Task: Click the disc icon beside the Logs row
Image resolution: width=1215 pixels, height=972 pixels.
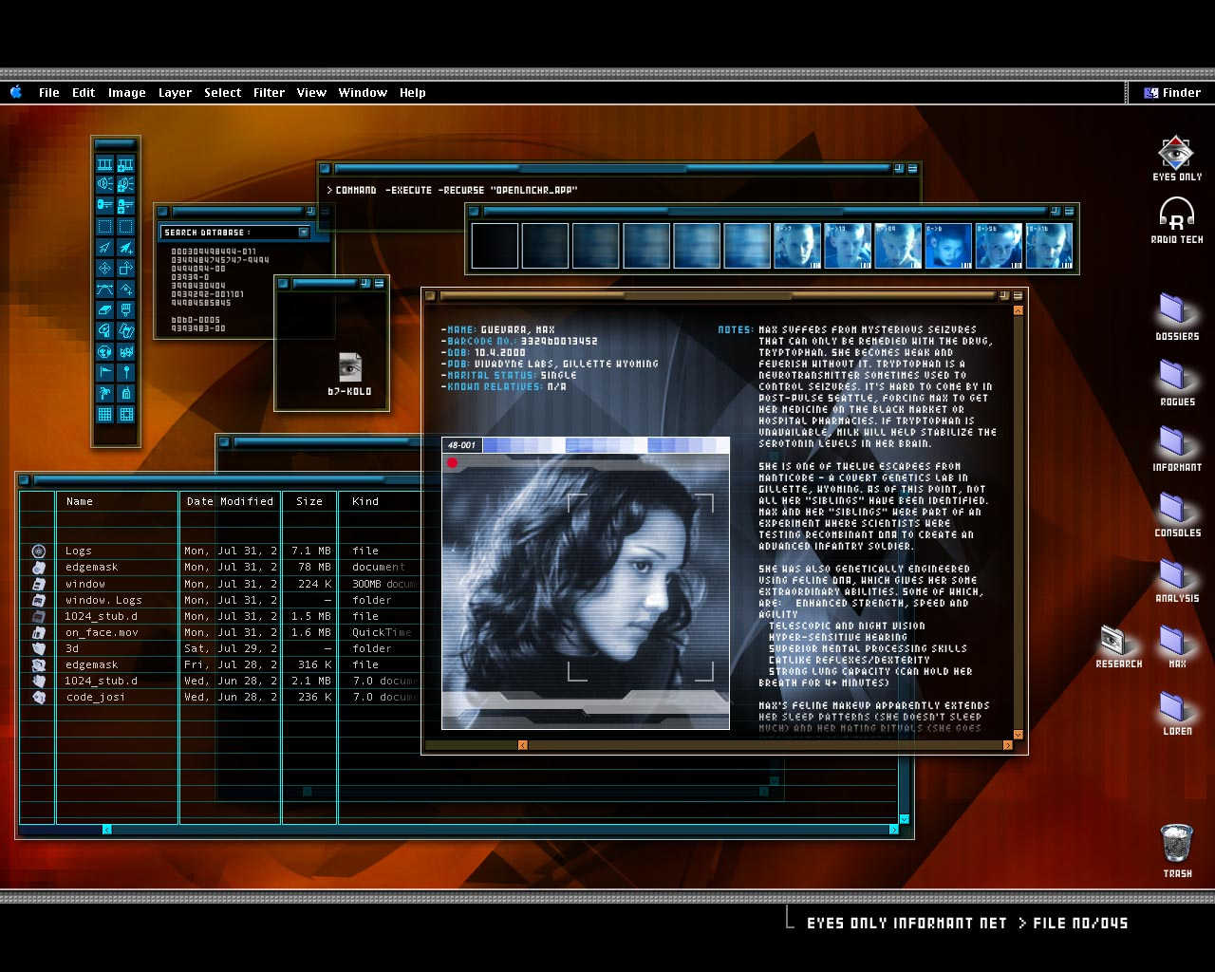Action: (x=39, y=551)
